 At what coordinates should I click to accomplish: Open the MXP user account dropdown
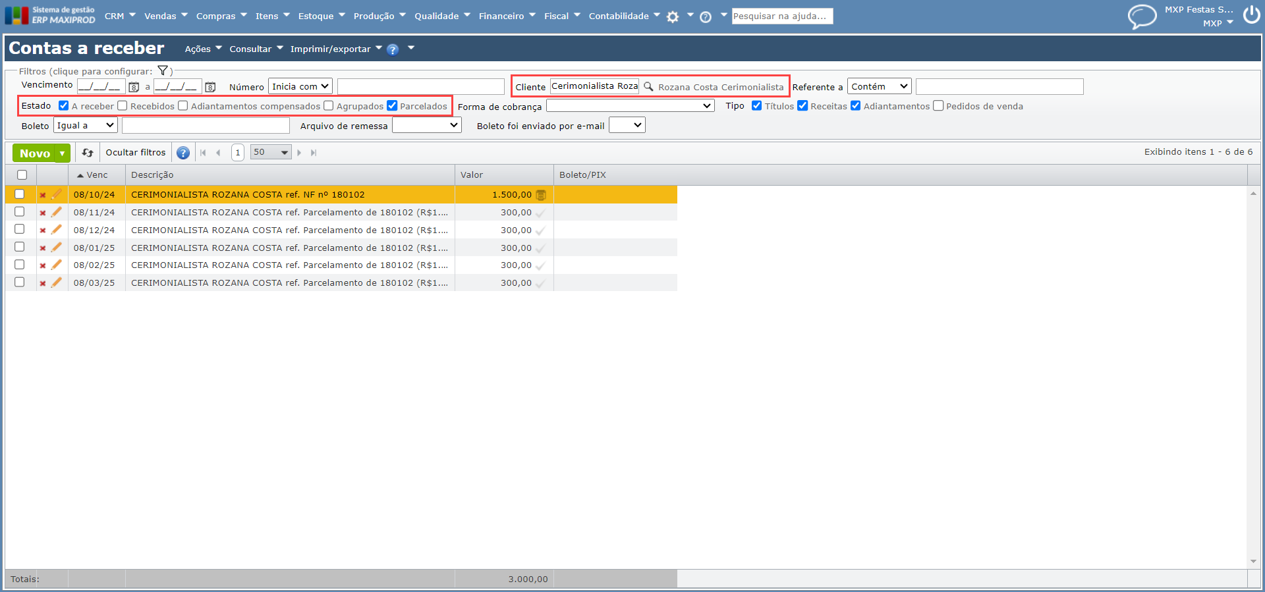(1218, 23)
